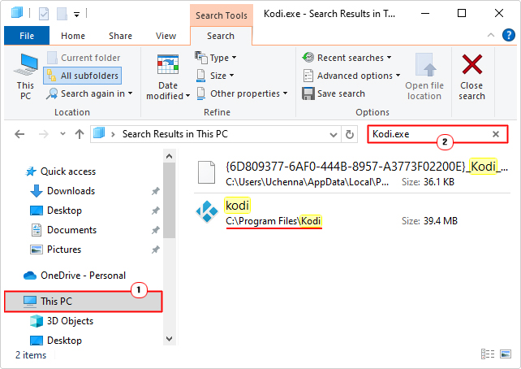This screenshot has height=369, width=521.
Task: Select This PC in the navigation pane
Action: 83,302
